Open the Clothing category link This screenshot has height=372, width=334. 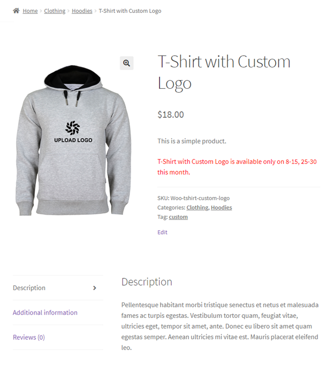(x=198, y=208)
